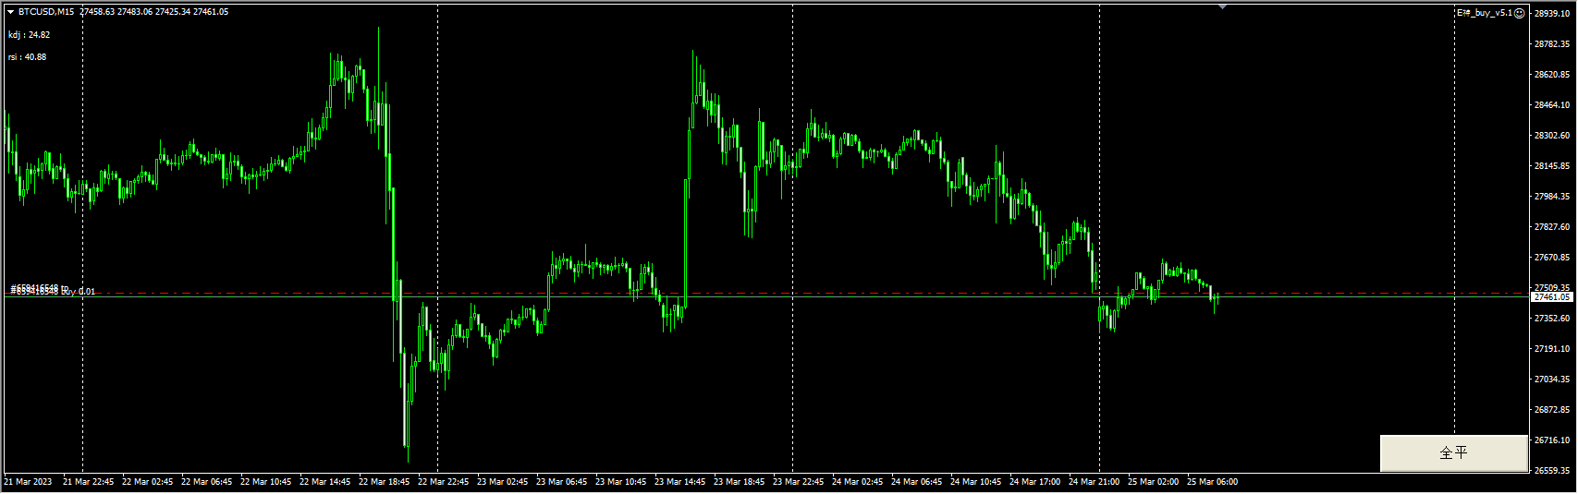Click the "21 Mar 2023" time axis label
1578x494 pixels.
pyautogui.click(x=29, y=482)
